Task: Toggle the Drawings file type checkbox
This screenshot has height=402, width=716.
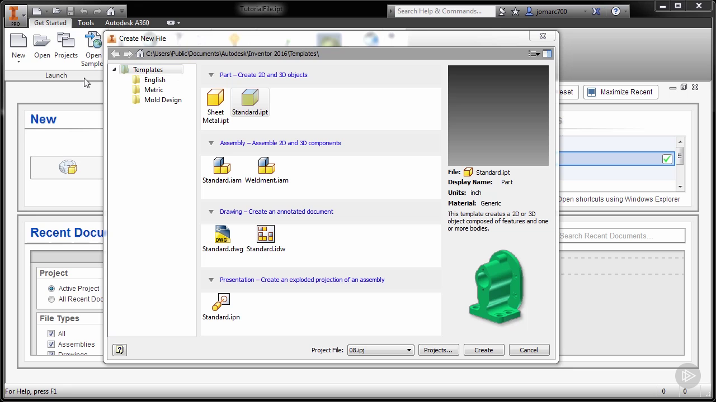Action: point(51,354)
